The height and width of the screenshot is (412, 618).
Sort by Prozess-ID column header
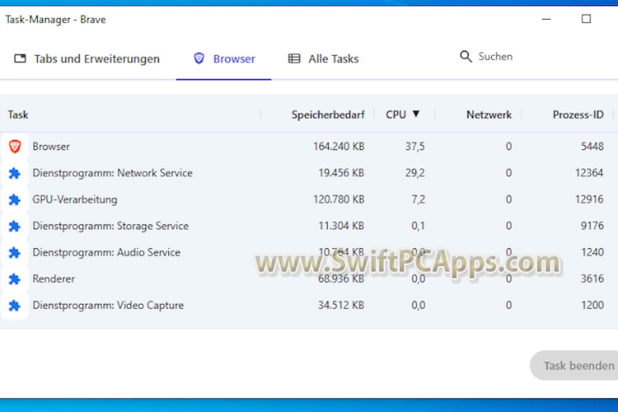[578, 115]
